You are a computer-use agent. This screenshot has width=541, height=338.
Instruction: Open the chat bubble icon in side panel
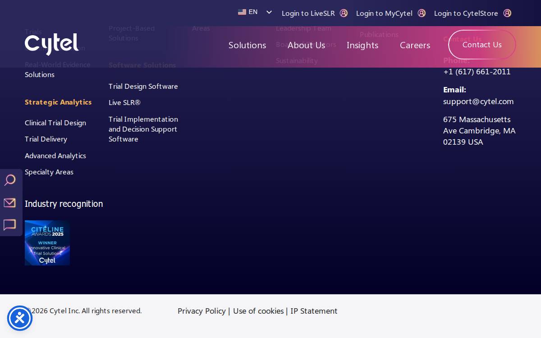10,225
